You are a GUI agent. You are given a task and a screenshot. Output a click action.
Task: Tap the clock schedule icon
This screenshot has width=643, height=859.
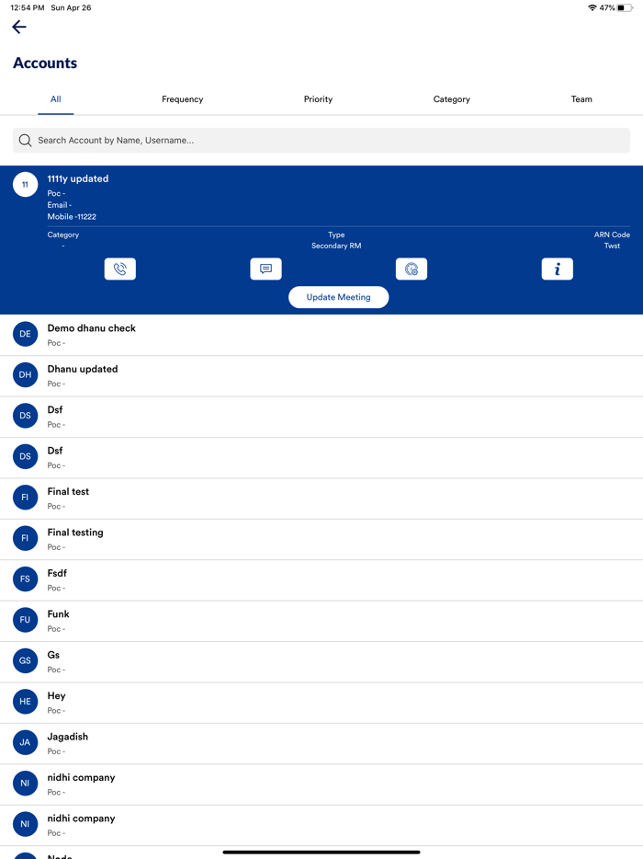412,269
